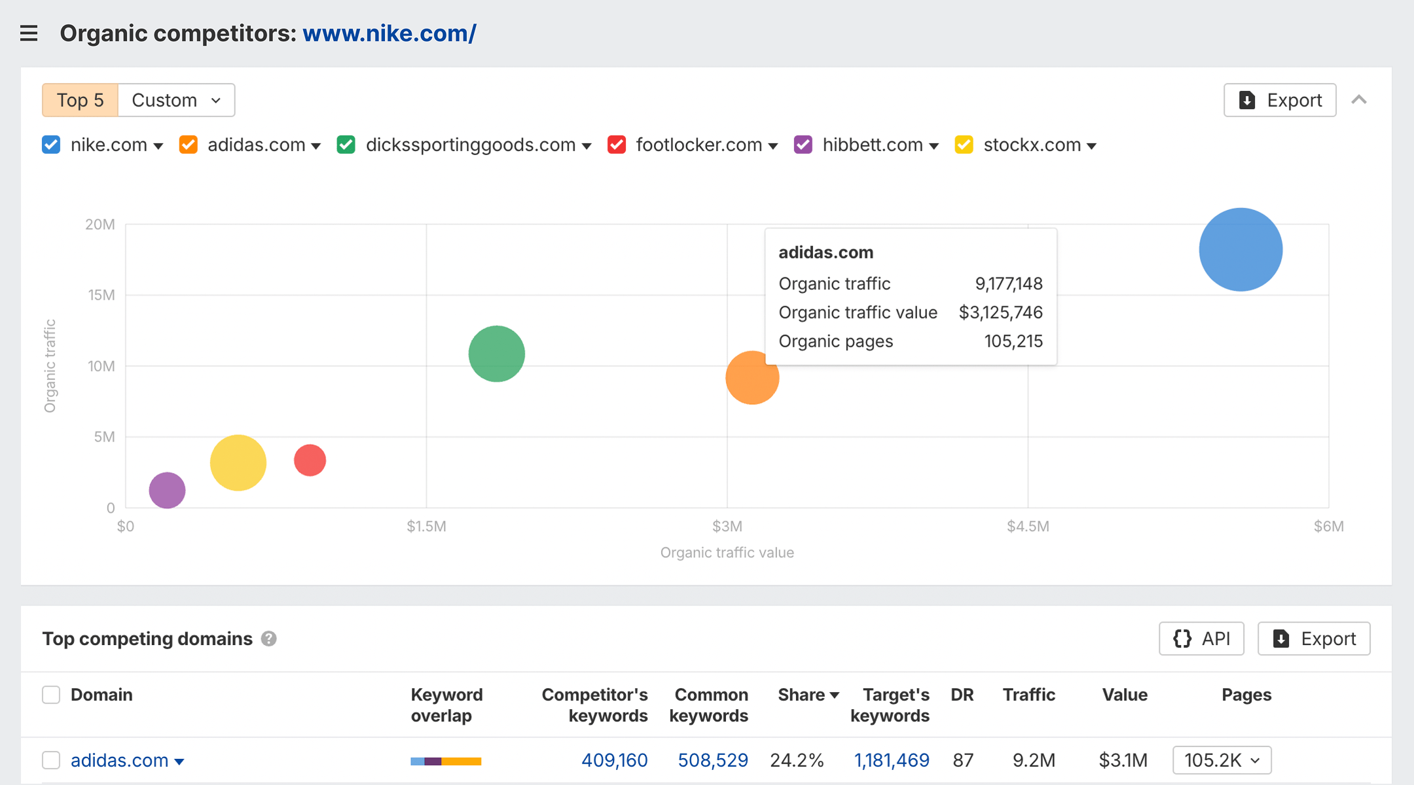Click the blue nike.com bubble
The width and height of the screenshot is (1414, 785).
pos(1241,250)
